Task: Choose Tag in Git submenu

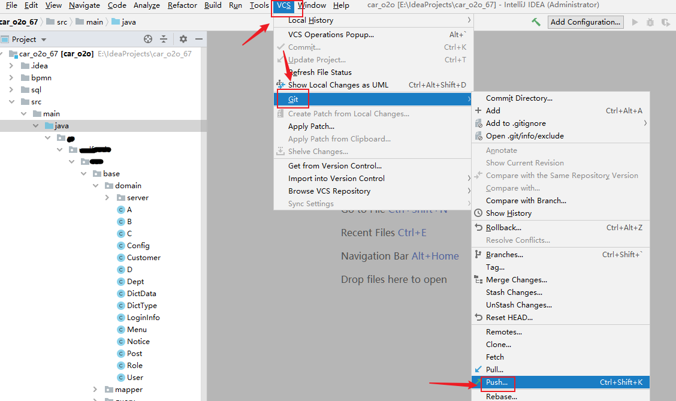Action: [x=560, y=267]
